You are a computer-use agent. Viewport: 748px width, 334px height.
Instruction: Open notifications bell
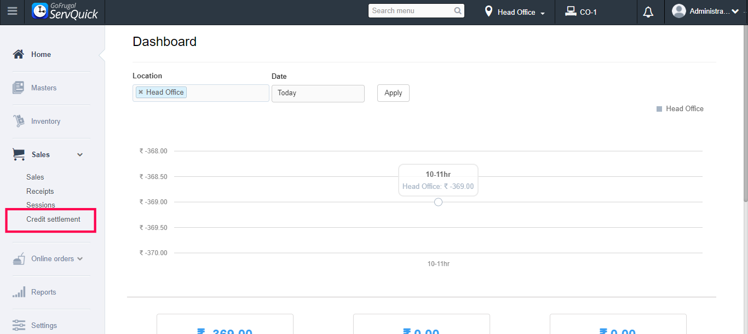[x=648, y=12]
